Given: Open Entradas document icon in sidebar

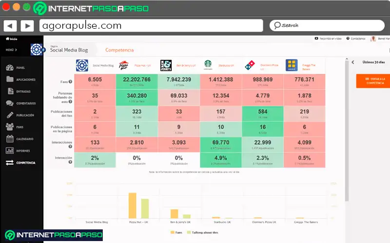Looking at the screenshot, I should coord(10,91).
